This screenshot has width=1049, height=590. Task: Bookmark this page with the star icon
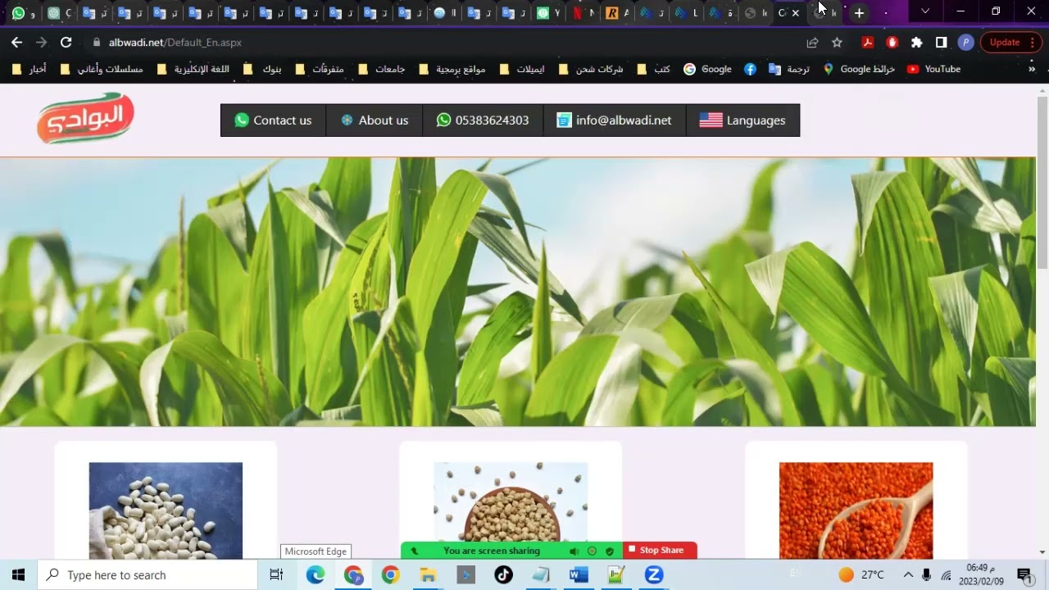click(837, 42)
